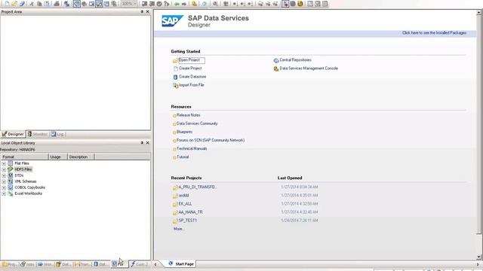Close the Project Area panel

tap(148, 12)
